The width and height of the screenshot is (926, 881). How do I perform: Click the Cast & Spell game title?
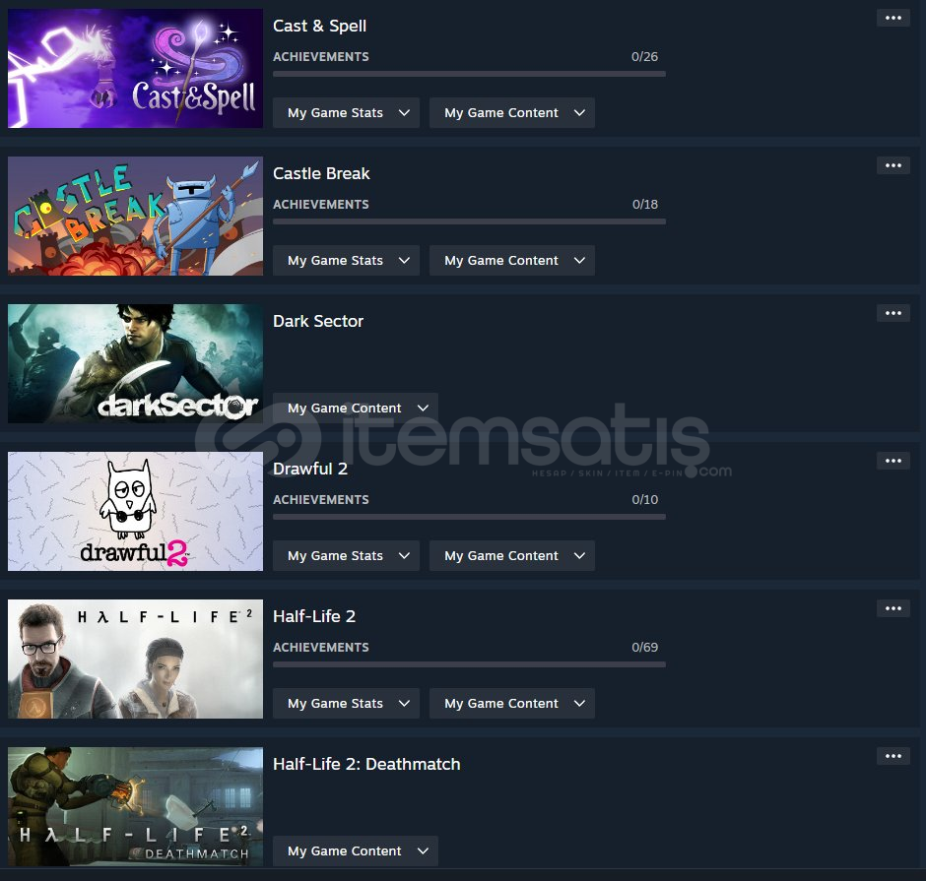tap(319, 26)
